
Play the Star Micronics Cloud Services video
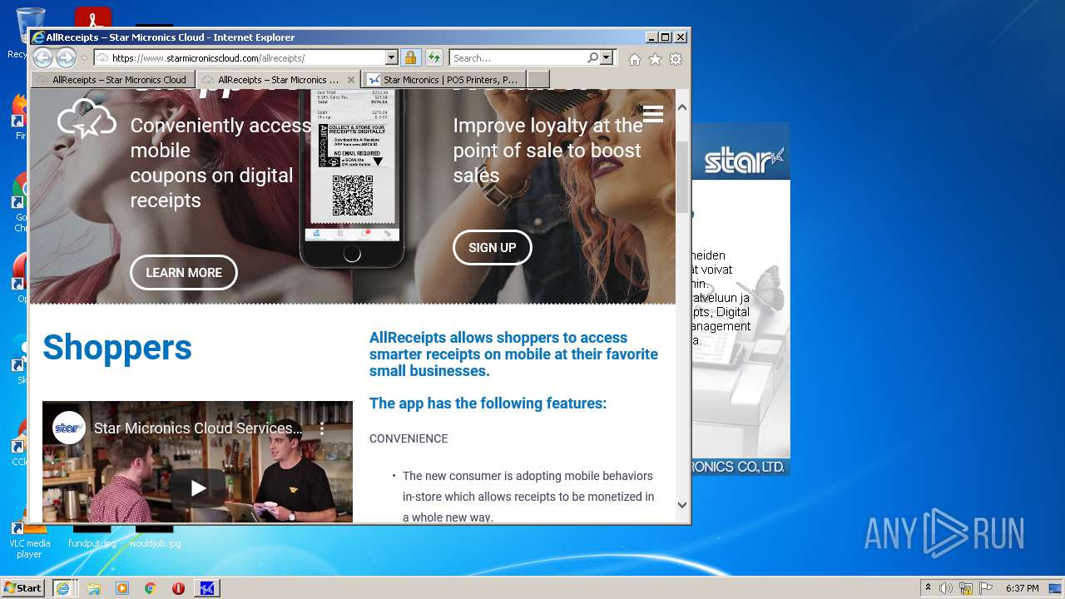[198, 488]
